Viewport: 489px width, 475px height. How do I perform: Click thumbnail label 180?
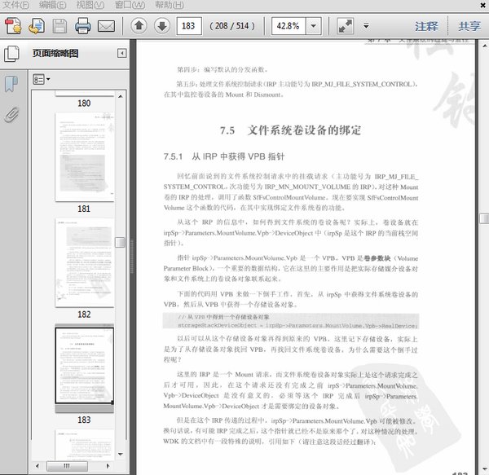84,103
